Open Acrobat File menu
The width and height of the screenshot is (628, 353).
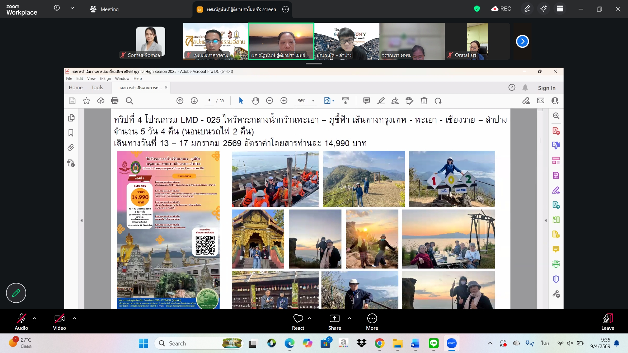pyautogui.click(x=69, y=78)
